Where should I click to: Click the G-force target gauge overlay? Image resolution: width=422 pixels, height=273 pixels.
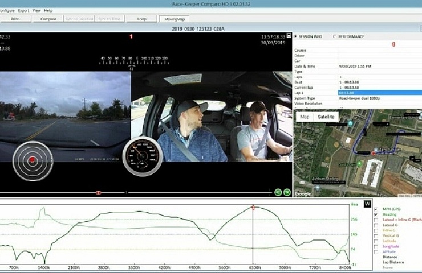33,161
